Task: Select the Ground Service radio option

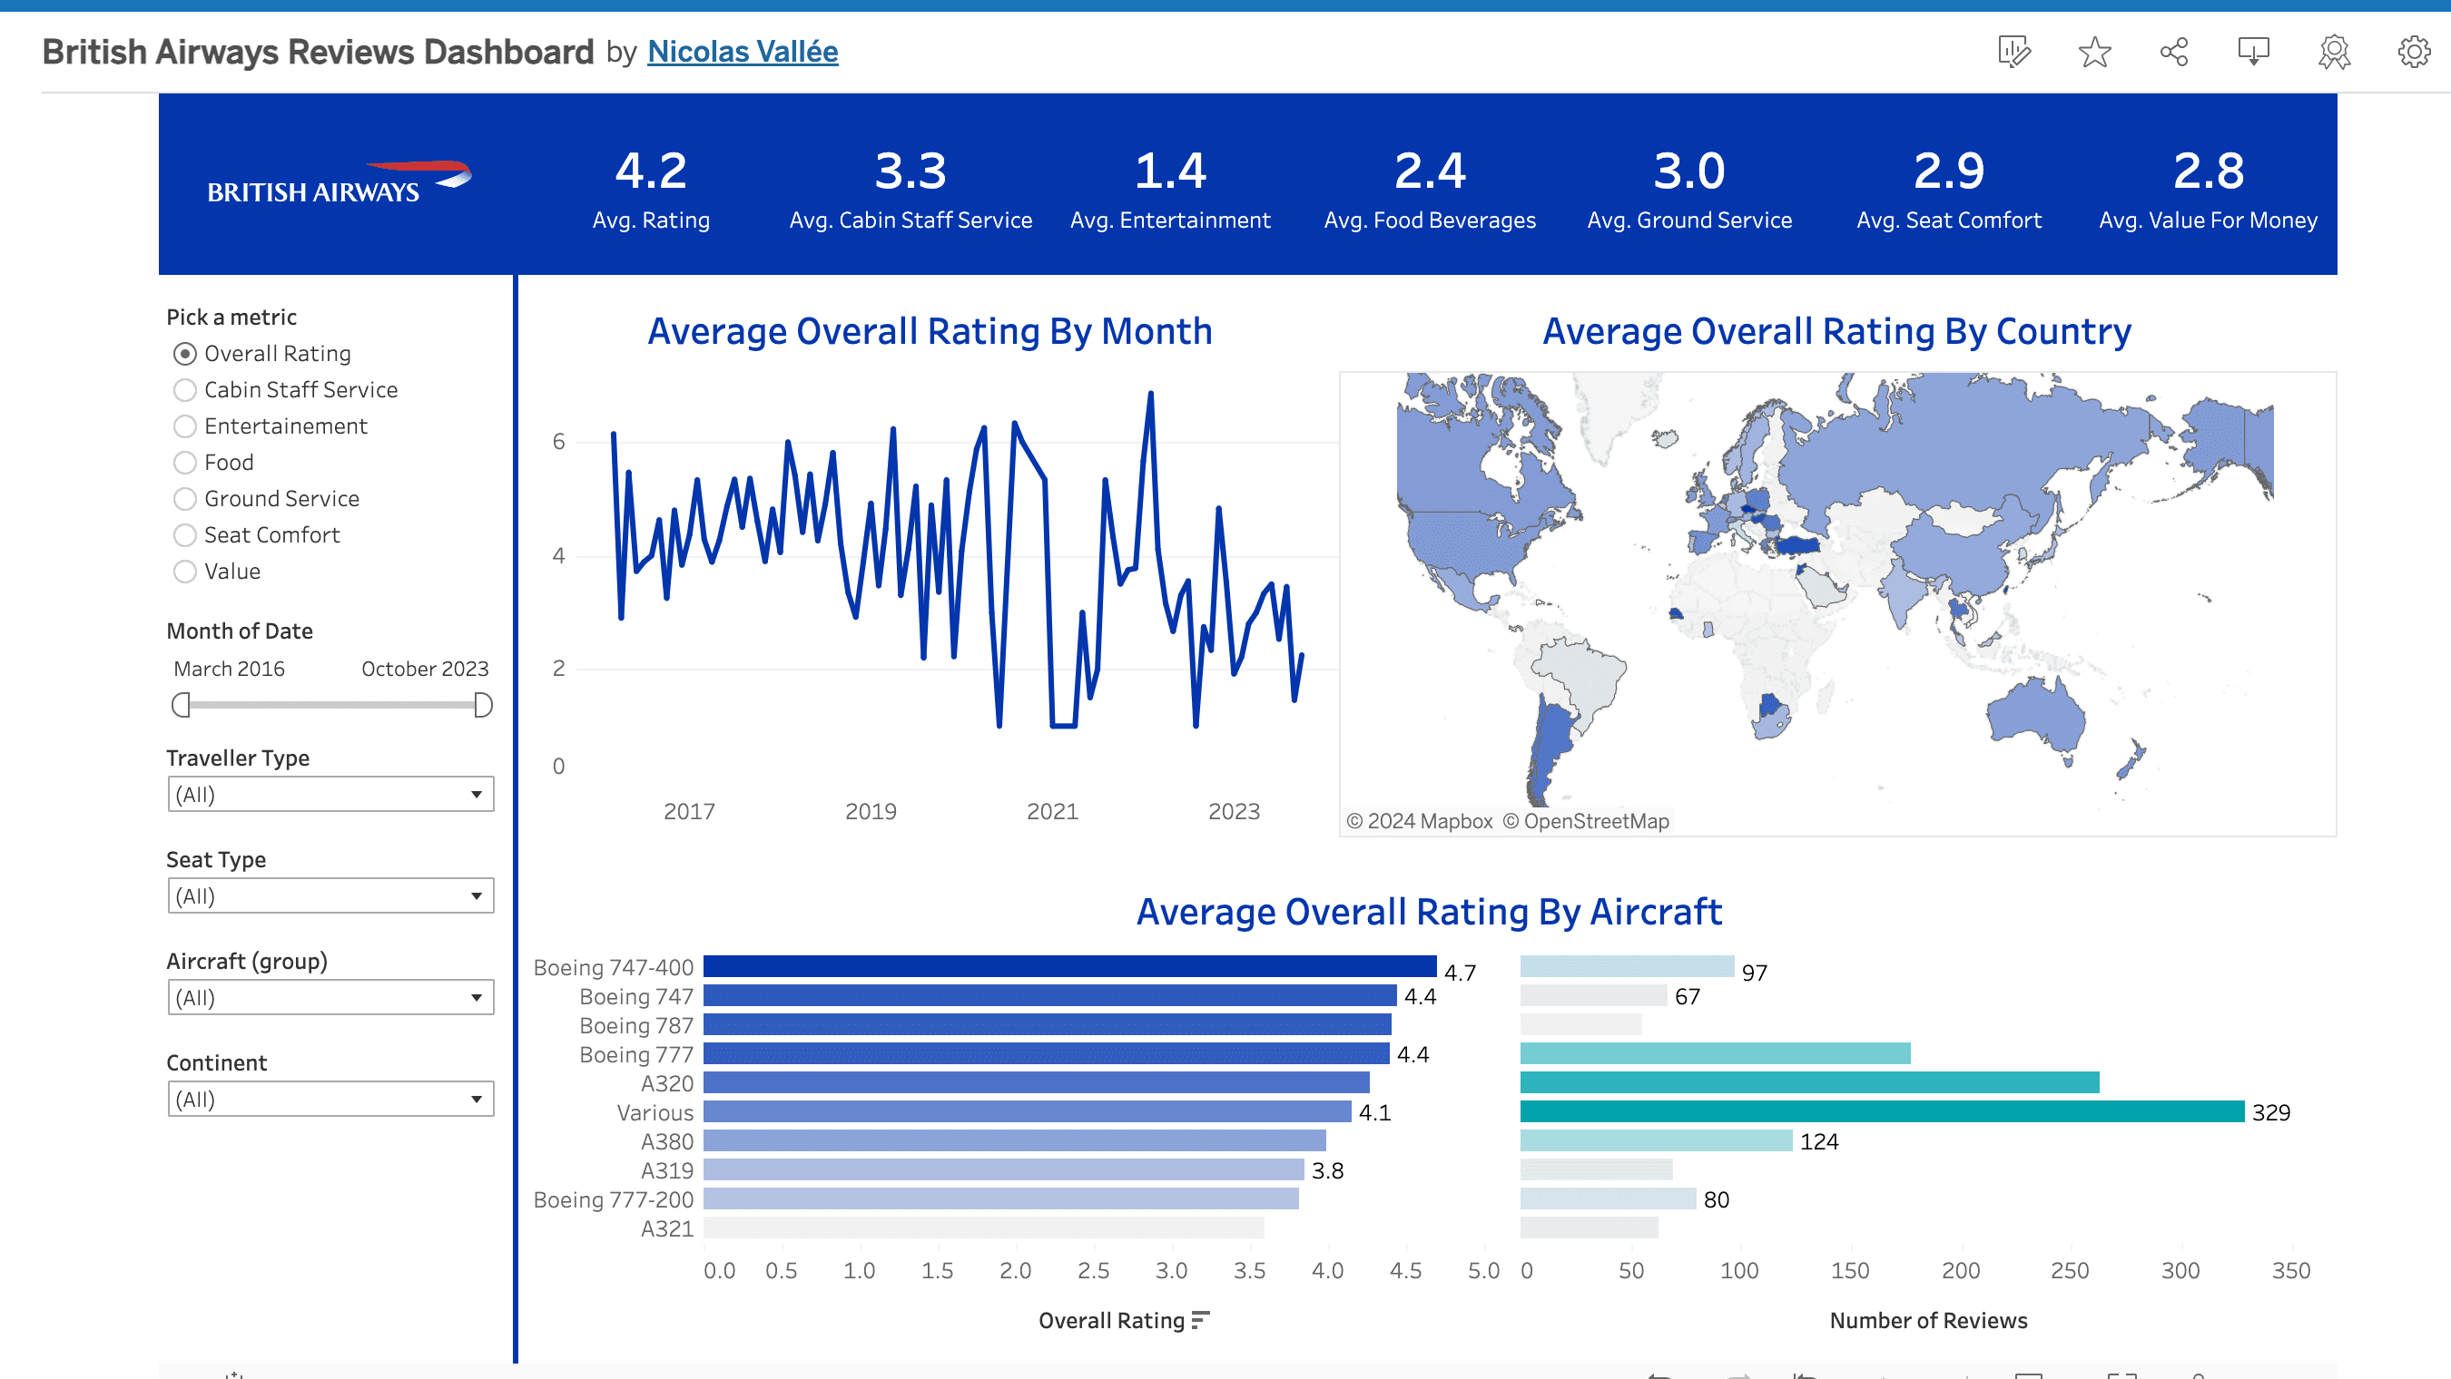Action: tap(185, 499)
